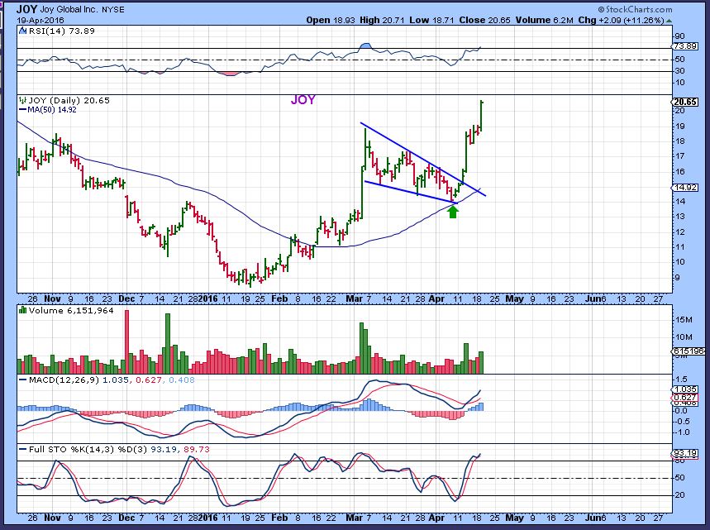Click the JOY (Daily) price bars legend icon
Screen dimensions: 710x530
(x=23, y=101)
